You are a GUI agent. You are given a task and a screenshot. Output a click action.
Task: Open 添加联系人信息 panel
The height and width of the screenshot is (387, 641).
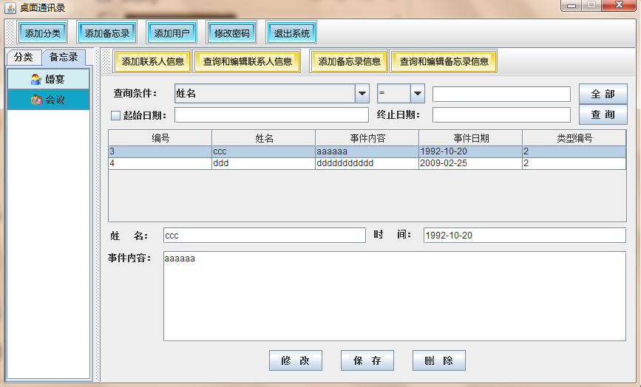[x=152, y=61]
